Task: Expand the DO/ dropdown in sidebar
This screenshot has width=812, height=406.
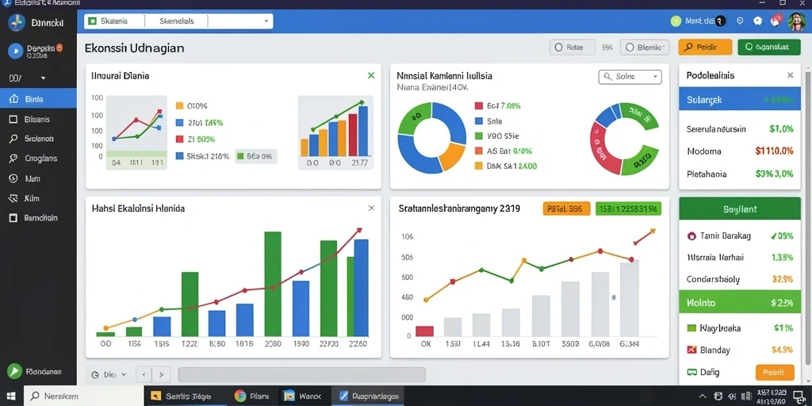Action: click(43, 79)
